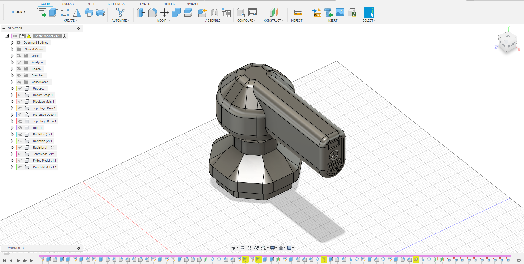This screenshot has height=264, width=524.
Task: Switch to the Mesh tab
Action: click(92, 4)
